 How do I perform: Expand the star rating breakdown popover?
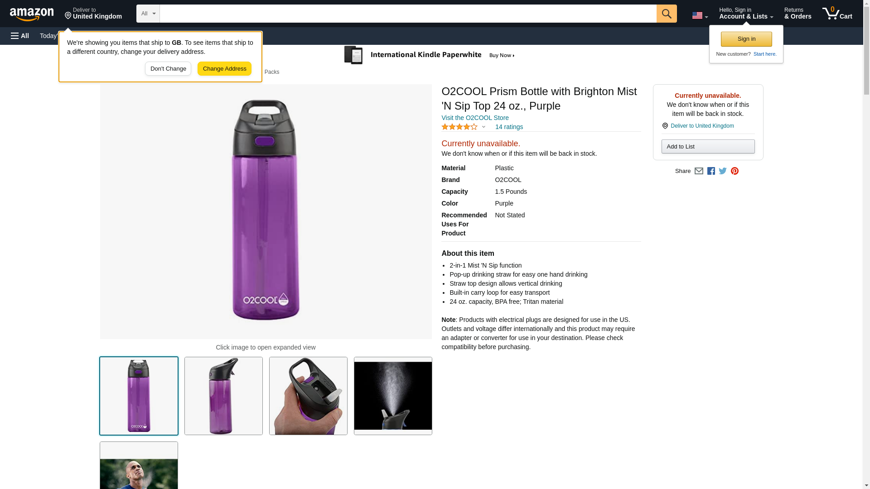click(x=483, y=127)
